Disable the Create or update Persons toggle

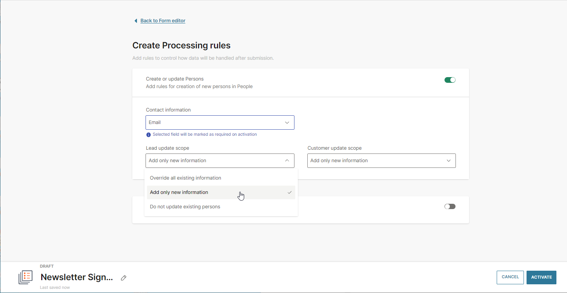[x=450, y=80]
